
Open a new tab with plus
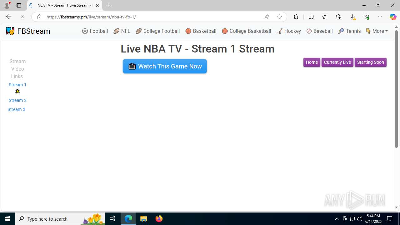(109, 5)
